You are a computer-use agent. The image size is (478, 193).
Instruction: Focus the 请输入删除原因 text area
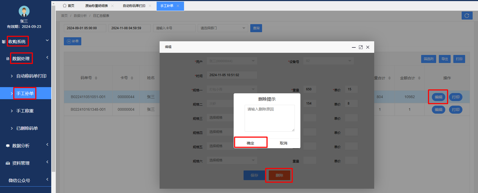[x=270, y=118]
